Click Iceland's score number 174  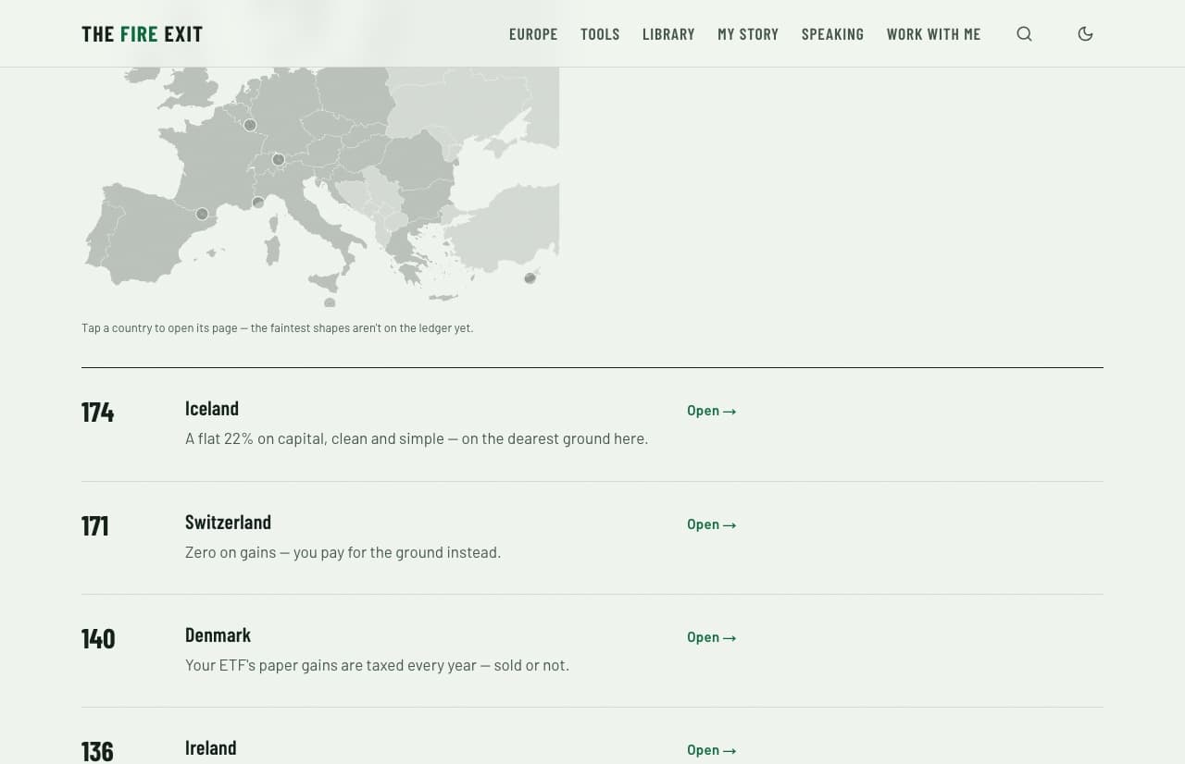tap(97, 413)
